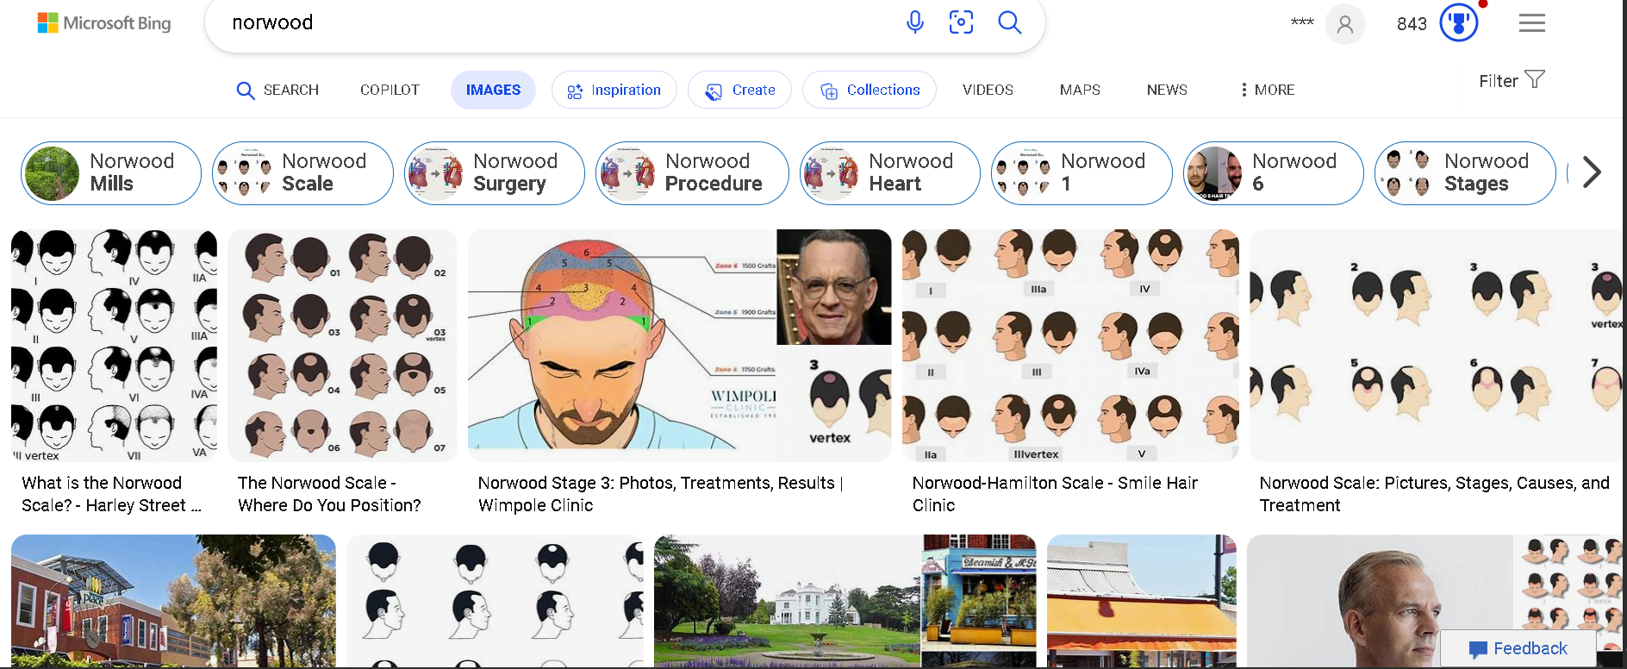The image size is (1627, 669).
Task: Click the microphone voice search icon
Action: tap(914, 22)
